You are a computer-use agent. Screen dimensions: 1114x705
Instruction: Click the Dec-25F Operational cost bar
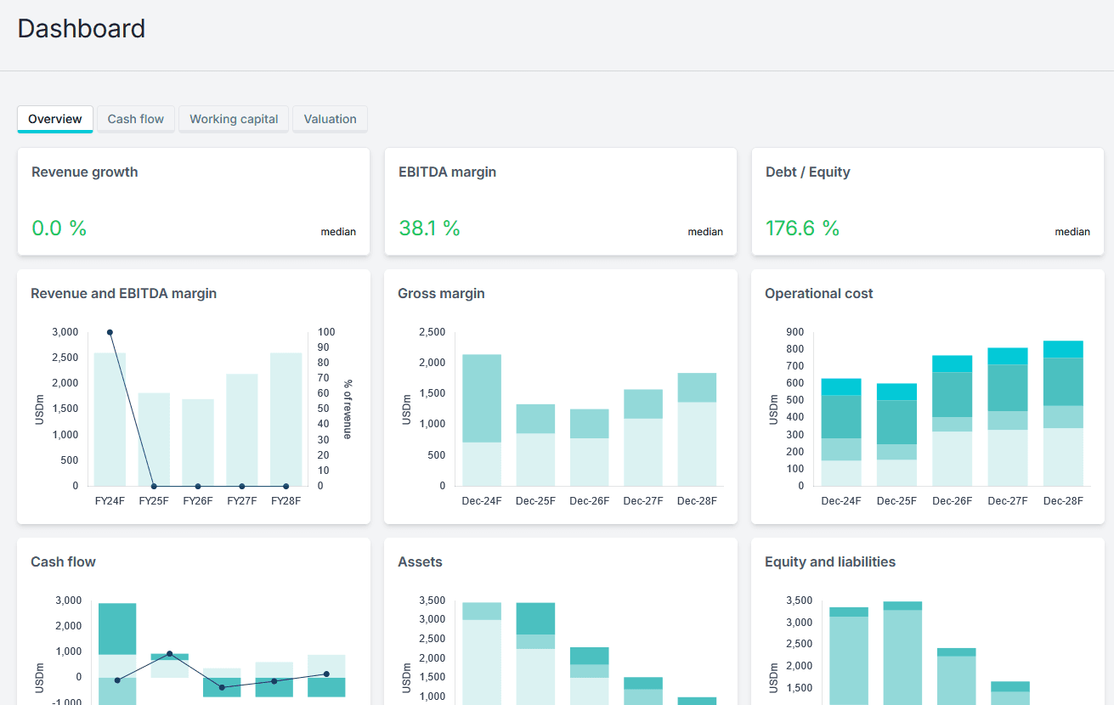click(x=896, y=435)
